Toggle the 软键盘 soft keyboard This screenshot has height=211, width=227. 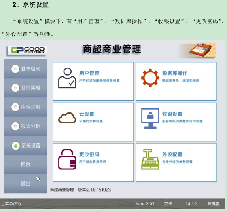coord(214,204)
